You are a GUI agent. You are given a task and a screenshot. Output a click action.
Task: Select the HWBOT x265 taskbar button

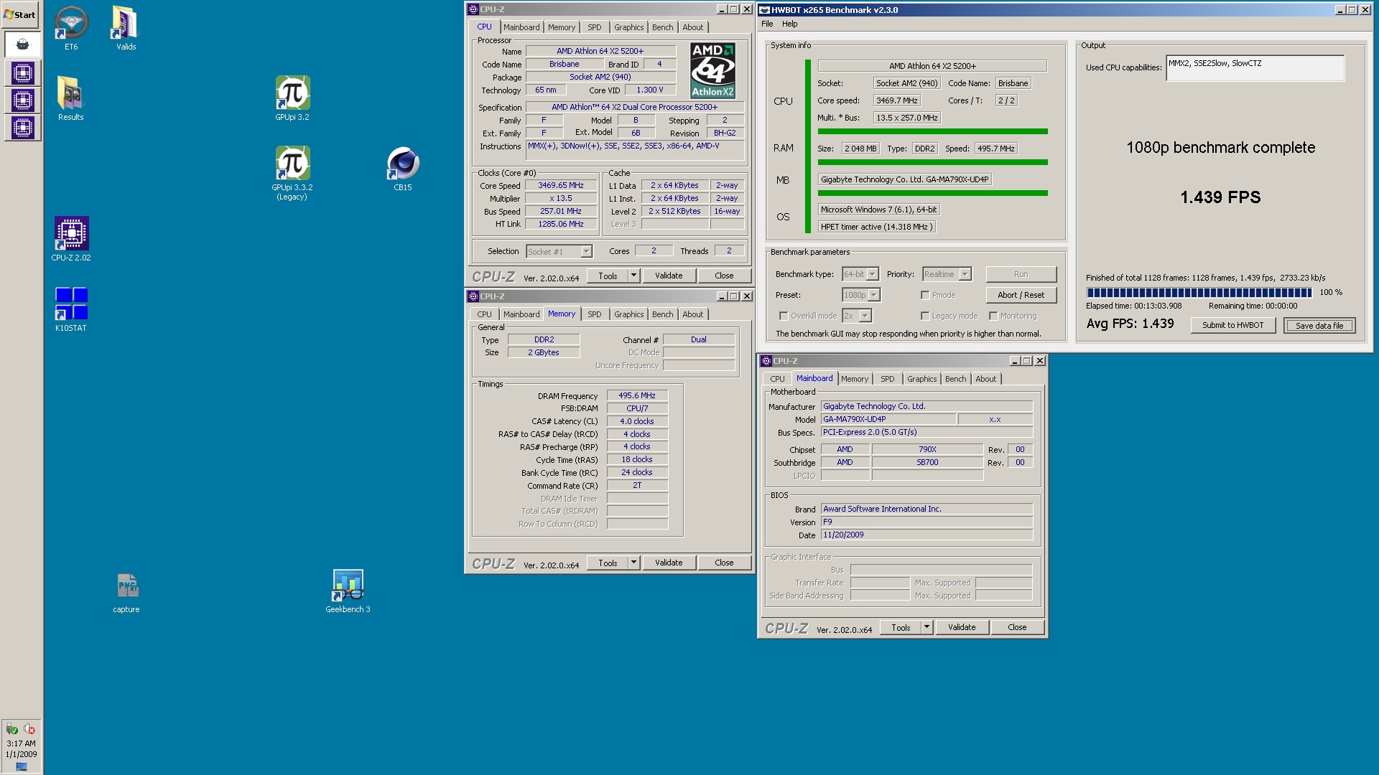(x=22, y=44)
